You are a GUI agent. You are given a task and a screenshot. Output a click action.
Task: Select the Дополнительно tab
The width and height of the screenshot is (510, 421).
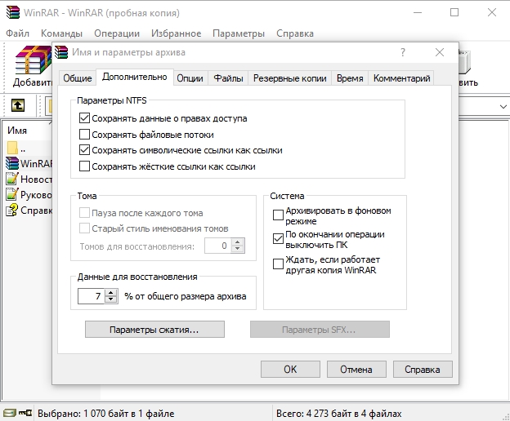pyautogui.click(x=135, y=77)
